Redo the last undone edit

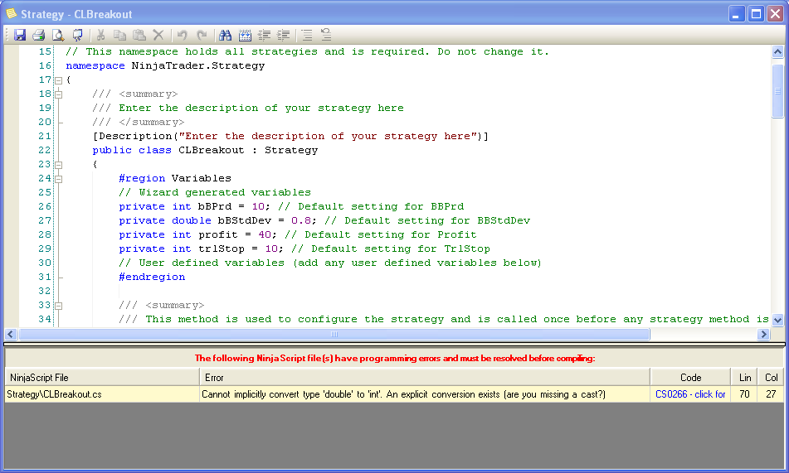(202, 35)
